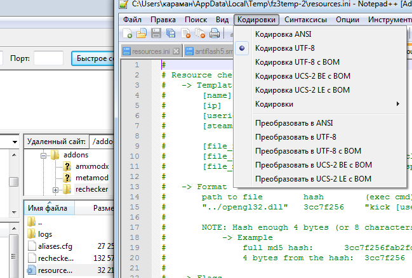412x278 pixels.
Task: Edit the Удаленный сайт path field
Action: [x=102, y=142]
